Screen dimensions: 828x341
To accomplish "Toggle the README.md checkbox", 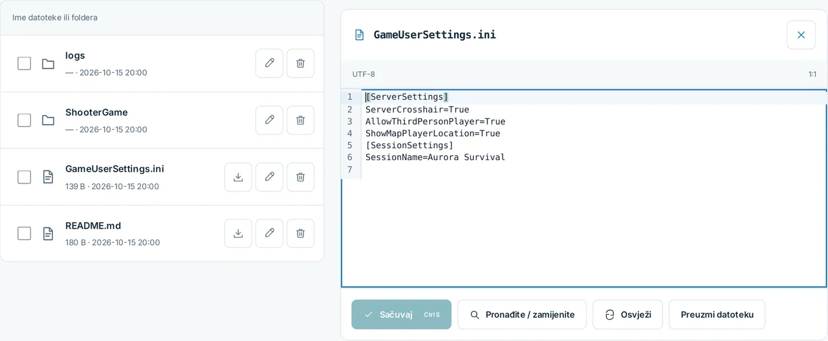I will click(x=24, y=233).
